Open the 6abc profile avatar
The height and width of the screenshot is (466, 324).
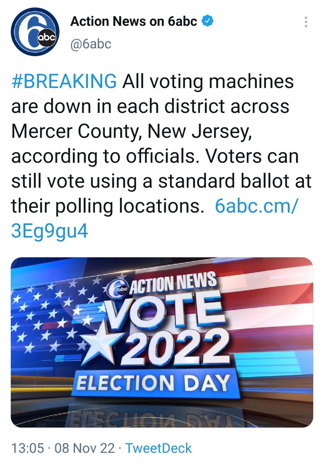click(x=36, y=32)
